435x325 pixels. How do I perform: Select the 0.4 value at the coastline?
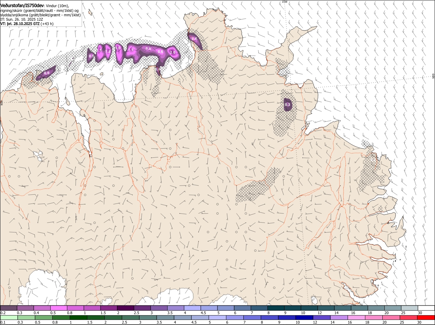pyautogui.click(x=158, y=70)
